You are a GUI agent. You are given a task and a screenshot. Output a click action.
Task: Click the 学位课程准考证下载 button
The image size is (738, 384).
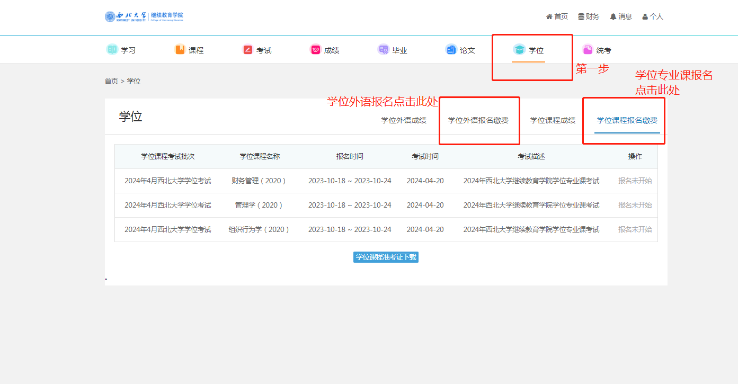click(386, 257)
